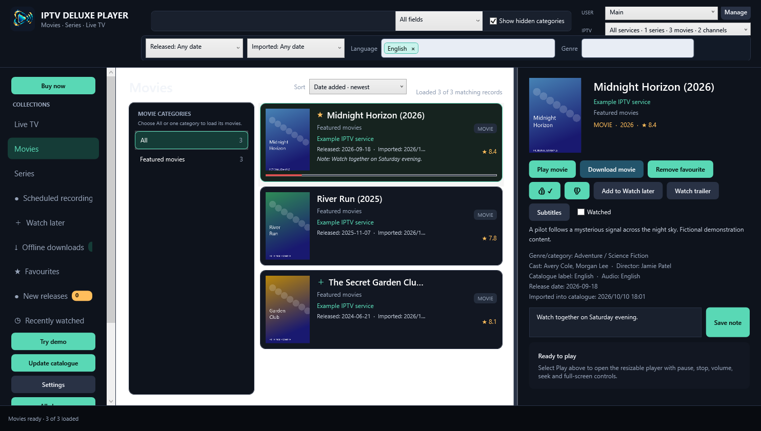Open the Released: Any date dropdown
Image resolution: width=761 pixels, height=431 pixels.
[x=194, y=48]
